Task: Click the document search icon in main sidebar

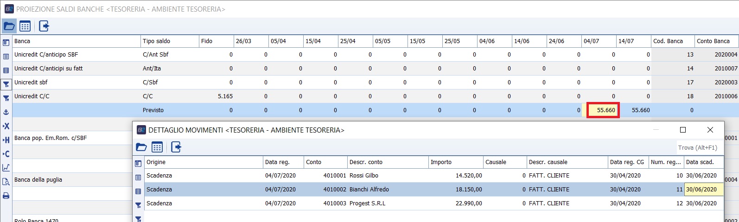Action: click(6, 182)
